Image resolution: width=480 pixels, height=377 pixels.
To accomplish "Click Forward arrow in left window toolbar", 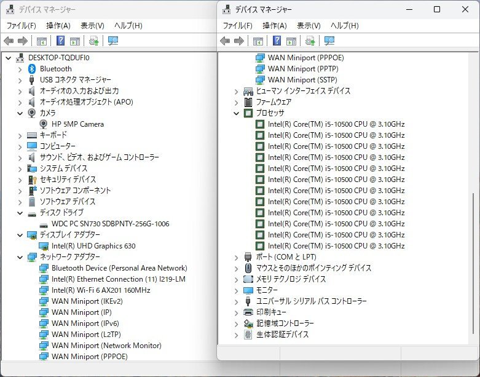I will click(23, 41).
